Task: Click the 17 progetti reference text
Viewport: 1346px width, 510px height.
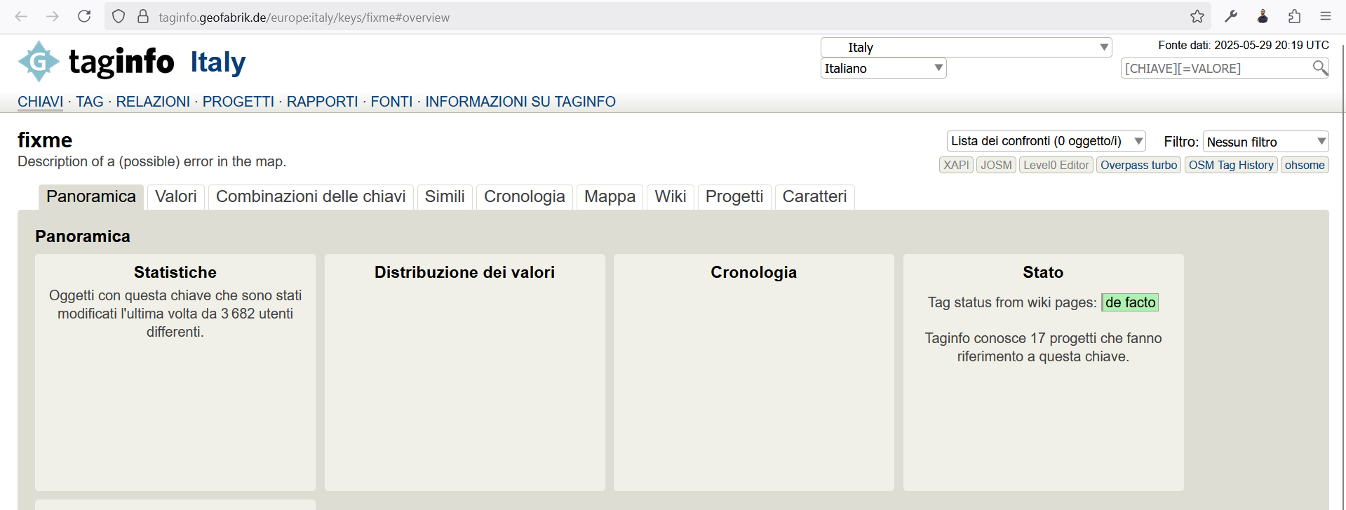Action: tap(1043, 347)
